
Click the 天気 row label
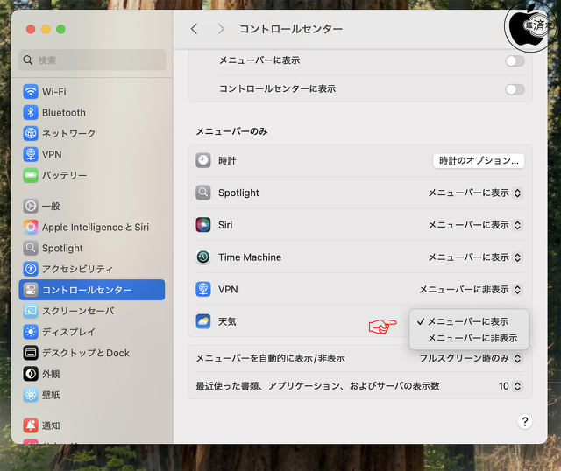pyautogui.click(x=227, y=321)
